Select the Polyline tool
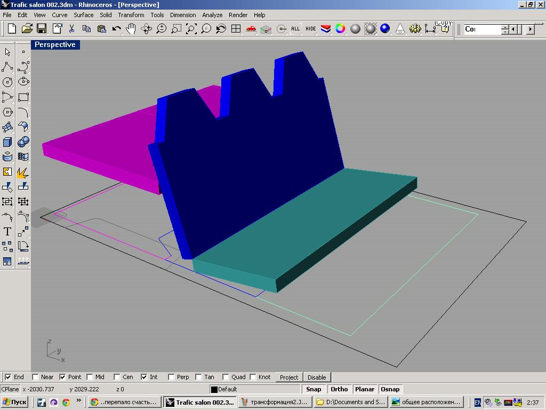Screen dimensions: 546x410 coord(7,67)
